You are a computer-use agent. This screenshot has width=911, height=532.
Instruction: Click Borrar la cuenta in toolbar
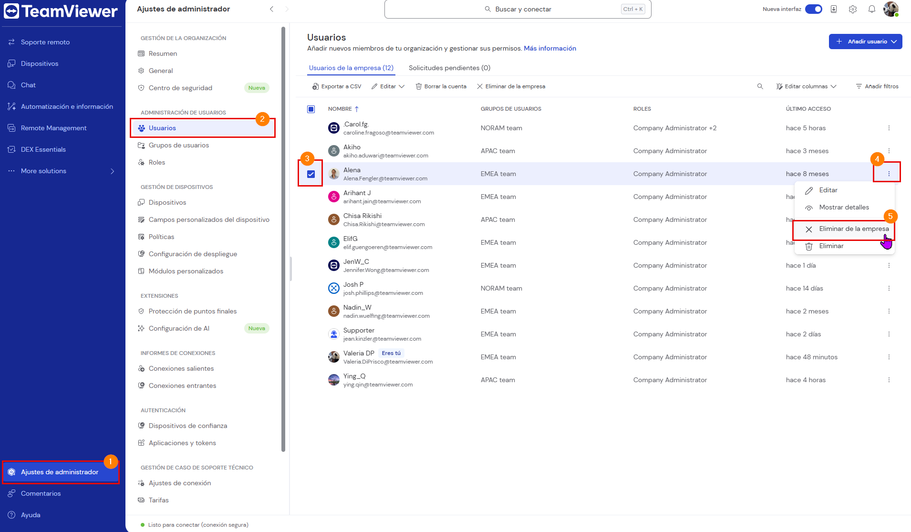[x=441, y=86]
